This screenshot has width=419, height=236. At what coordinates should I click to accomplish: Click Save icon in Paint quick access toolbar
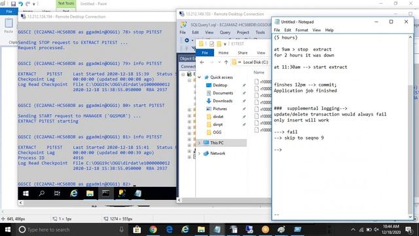(x=13, y=4)
